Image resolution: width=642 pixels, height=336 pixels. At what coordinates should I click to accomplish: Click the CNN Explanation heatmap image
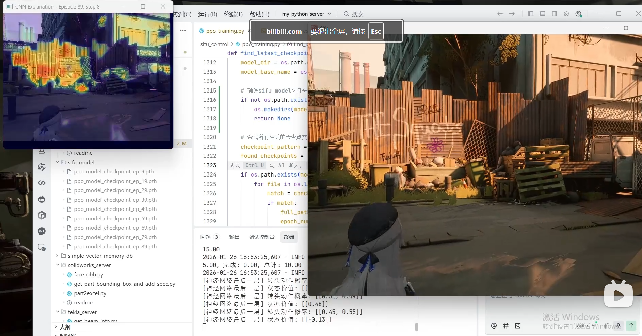coord(87,77)
